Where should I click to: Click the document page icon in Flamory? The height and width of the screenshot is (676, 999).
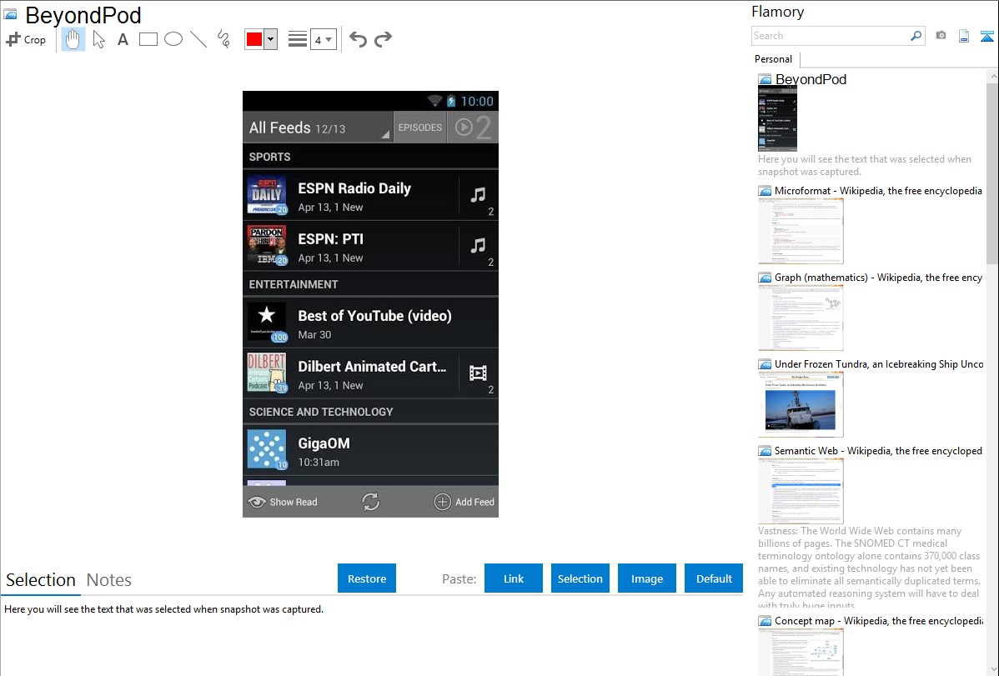coord(964,36)
